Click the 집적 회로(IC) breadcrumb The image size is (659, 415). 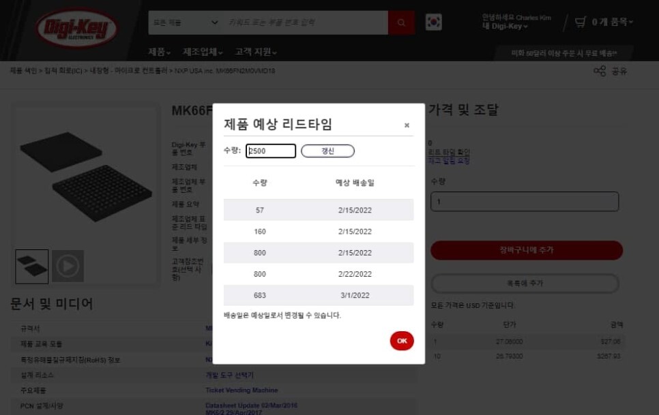point(63,71)
